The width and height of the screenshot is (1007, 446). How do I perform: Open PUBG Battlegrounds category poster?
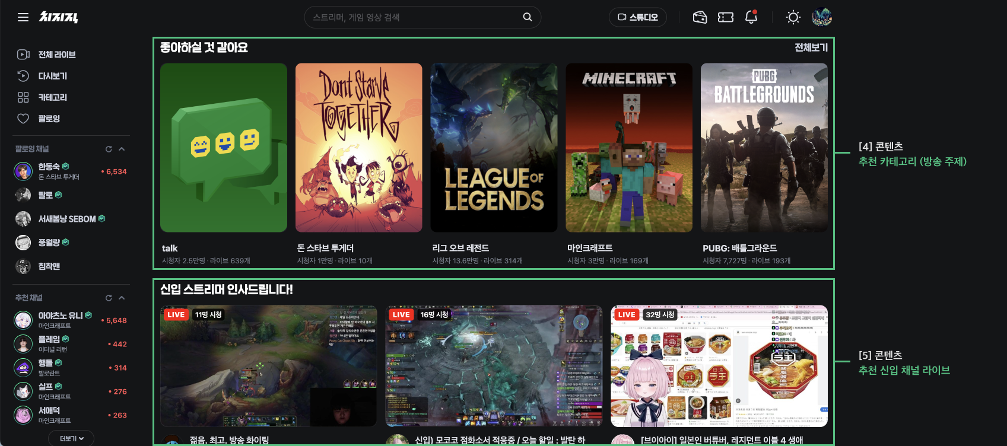[764, 148]
